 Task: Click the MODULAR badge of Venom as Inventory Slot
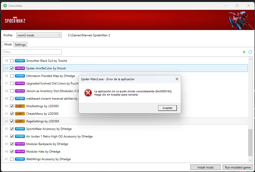20,91
